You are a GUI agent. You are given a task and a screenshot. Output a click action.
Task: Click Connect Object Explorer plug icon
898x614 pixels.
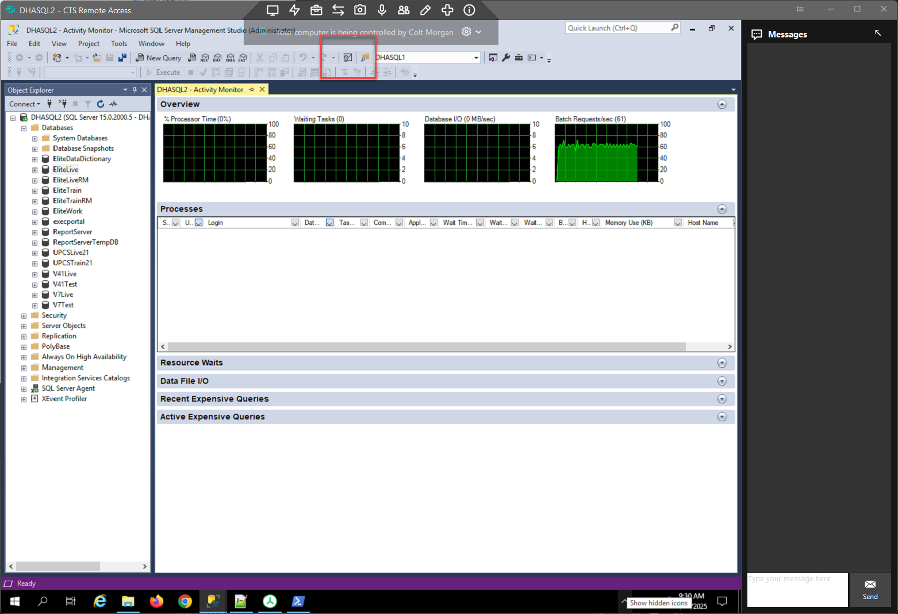(49, 104)
